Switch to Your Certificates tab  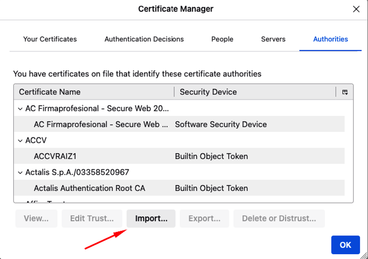(50, 39)
